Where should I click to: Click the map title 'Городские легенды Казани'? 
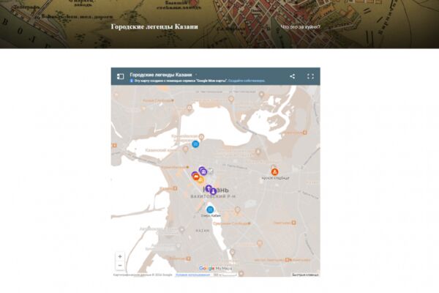[161, 75]
